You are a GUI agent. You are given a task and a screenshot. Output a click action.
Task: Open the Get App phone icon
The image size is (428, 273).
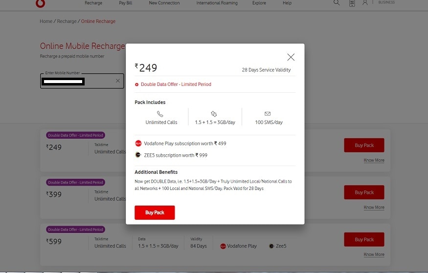pos(352,3)
